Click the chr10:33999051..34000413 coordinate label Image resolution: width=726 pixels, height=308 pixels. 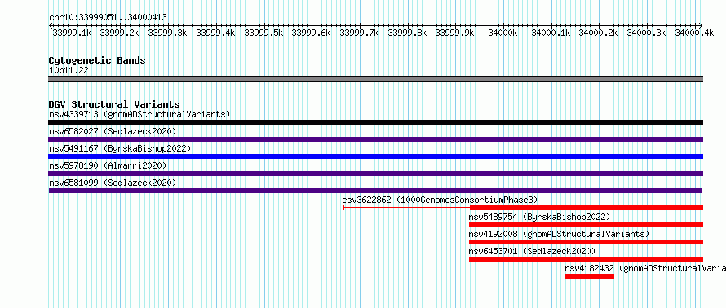(108, 17)
